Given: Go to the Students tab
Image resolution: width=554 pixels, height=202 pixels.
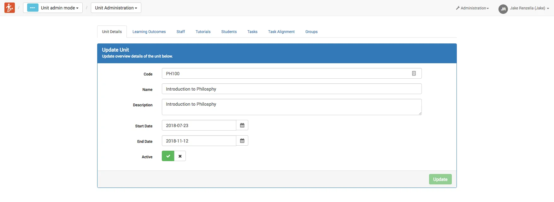Looking at the screenshot, I should (x=229, y=32).
